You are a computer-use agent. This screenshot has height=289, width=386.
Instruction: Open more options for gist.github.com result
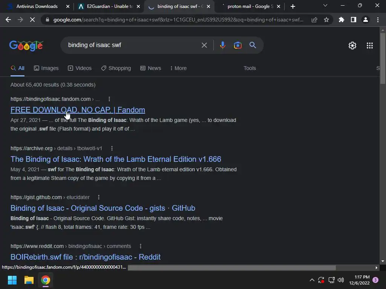tap(99, 197)
